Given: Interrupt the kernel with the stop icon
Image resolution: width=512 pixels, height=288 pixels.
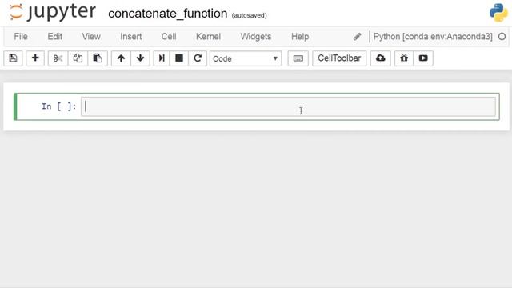Looking at the screenshot, I should tap(179, 58).
